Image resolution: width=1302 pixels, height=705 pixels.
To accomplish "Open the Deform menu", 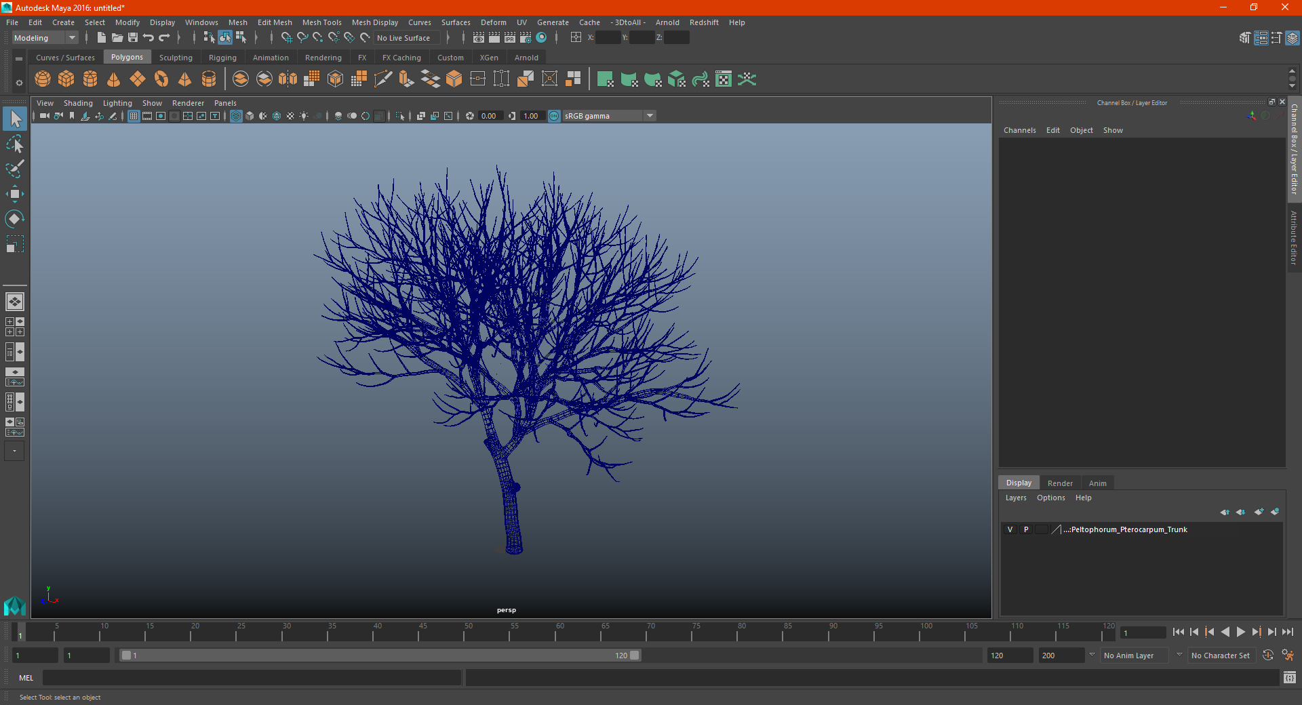I will click(493, 22).
